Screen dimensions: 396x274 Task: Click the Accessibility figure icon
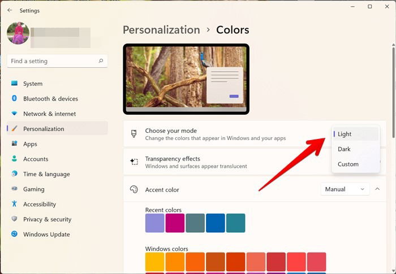14,204
